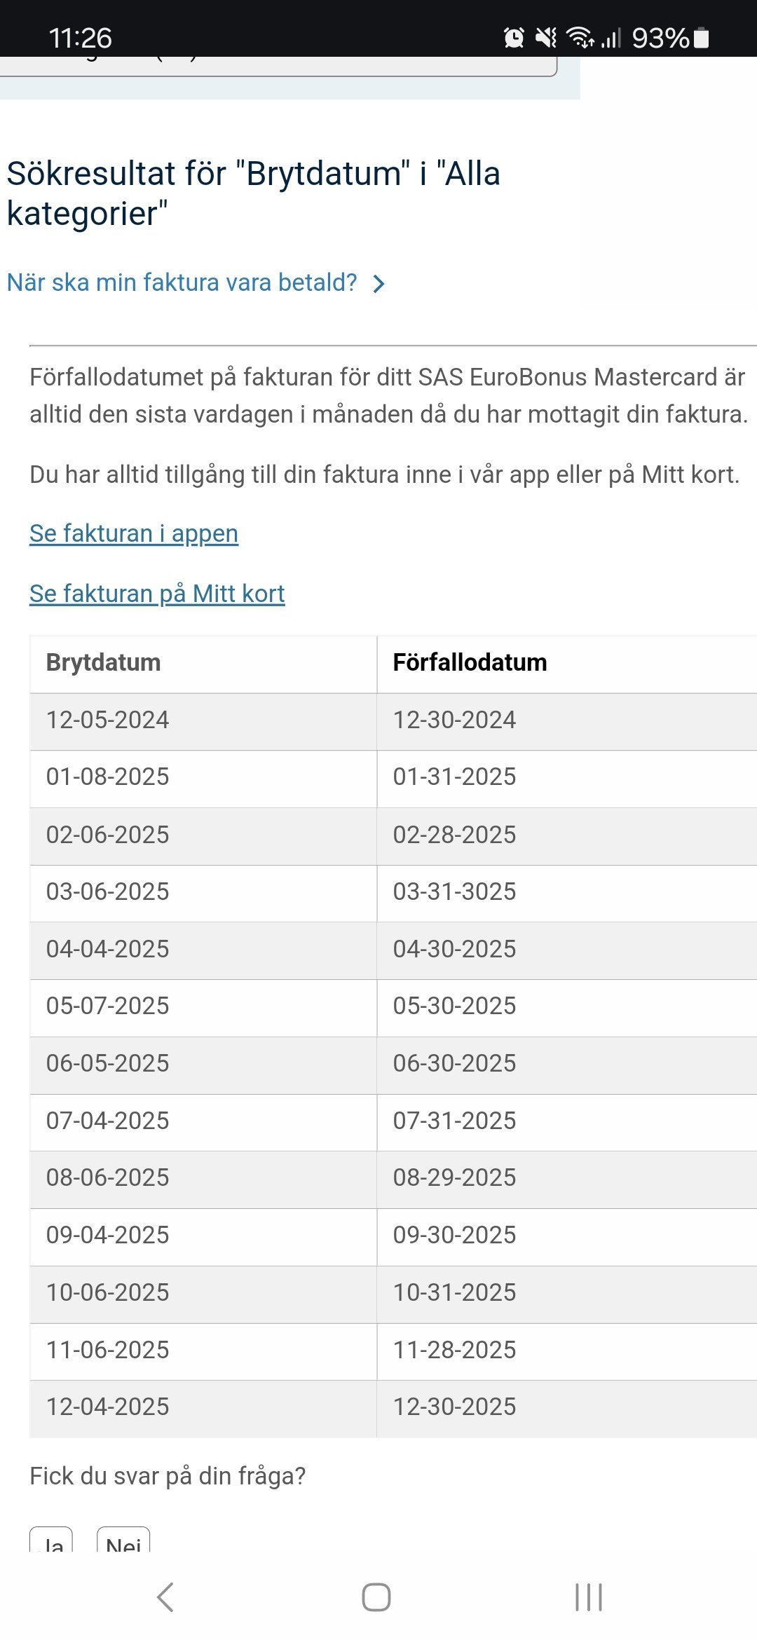Tap the Wi-Fi signal status icon
757x1640 pixels.
tap(580, 37)
